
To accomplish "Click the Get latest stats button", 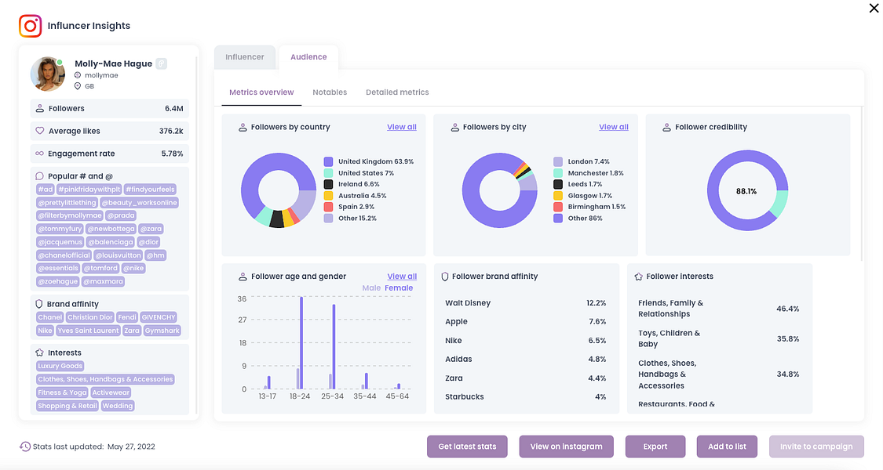I will tap(467, 446).
